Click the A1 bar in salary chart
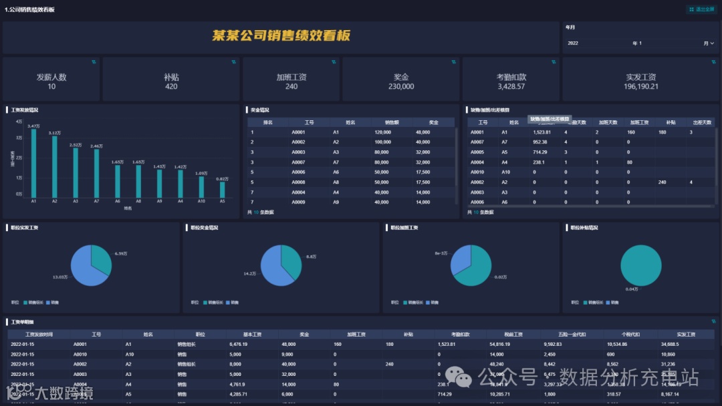The image size is (722, 406). (33, 163)
